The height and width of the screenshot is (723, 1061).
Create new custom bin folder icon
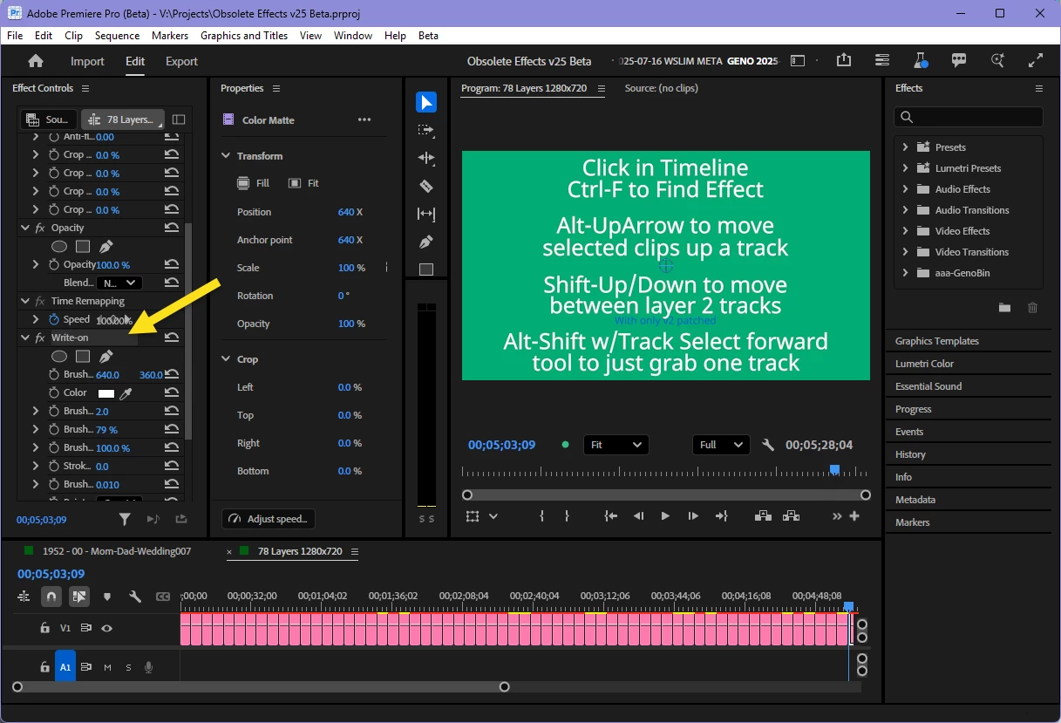point(1004,307)
